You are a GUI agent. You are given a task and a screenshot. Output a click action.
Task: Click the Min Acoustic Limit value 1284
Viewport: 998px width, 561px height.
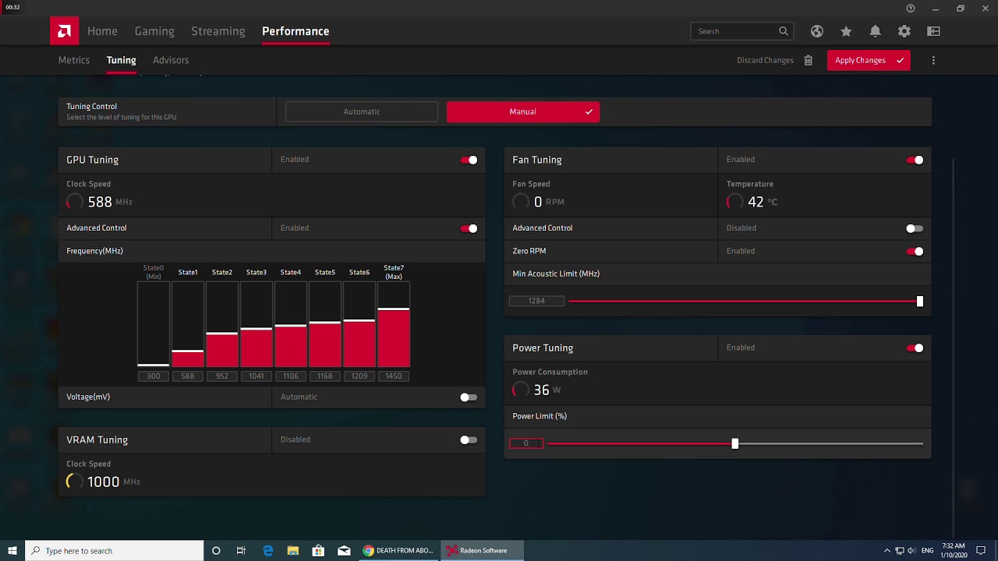(536, 301)
